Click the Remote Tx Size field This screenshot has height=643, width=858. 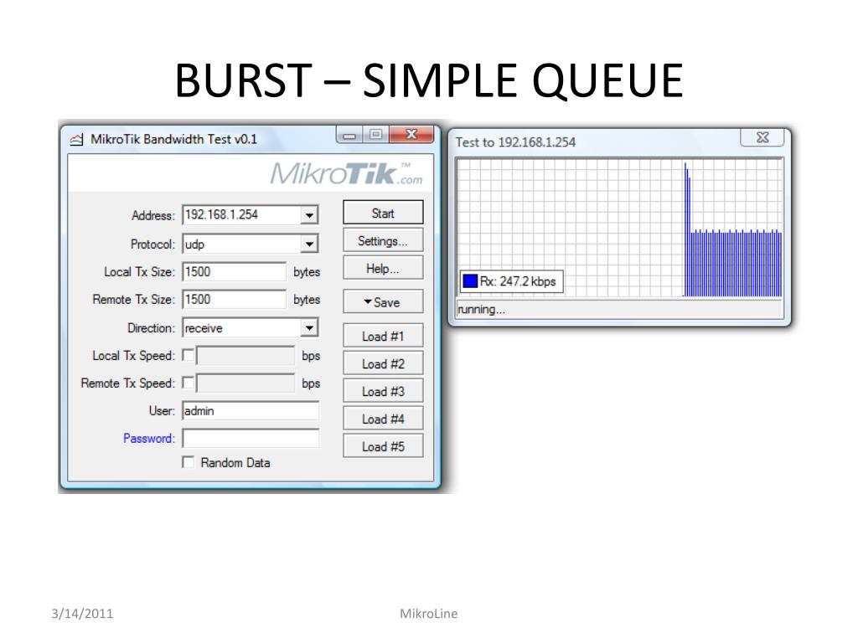click(x=235, y=300)
